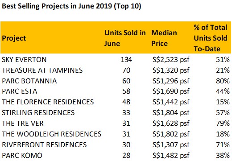Click the Project column header

click(14, 38)
